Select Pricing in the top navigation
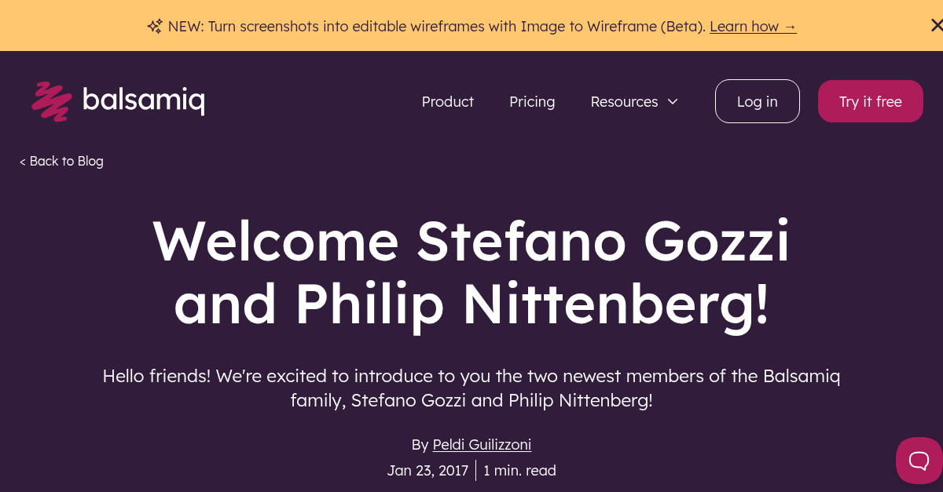 click(532, 101)
